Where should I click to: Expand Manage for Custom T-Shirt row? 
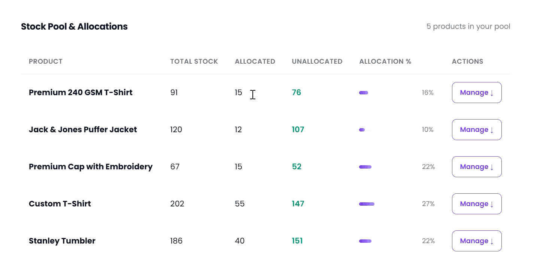tap(477, 204)
